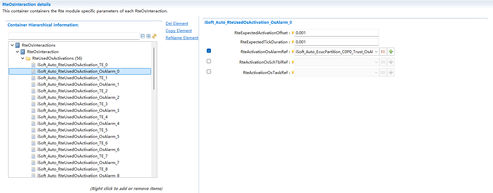Click the tree list vertical scrollbar
Image resolution: width=493 pixels, height=193 pixels.
click(154, 68)
